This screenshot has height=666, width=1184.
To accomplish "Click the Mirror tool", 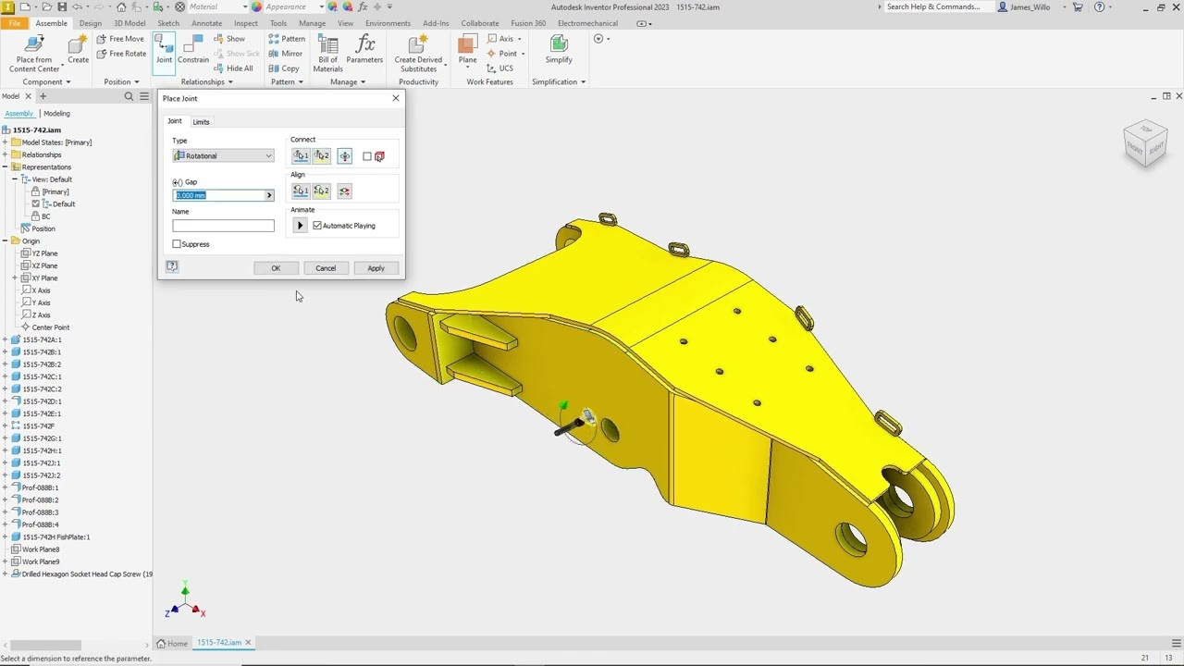I will pos(286,54).
